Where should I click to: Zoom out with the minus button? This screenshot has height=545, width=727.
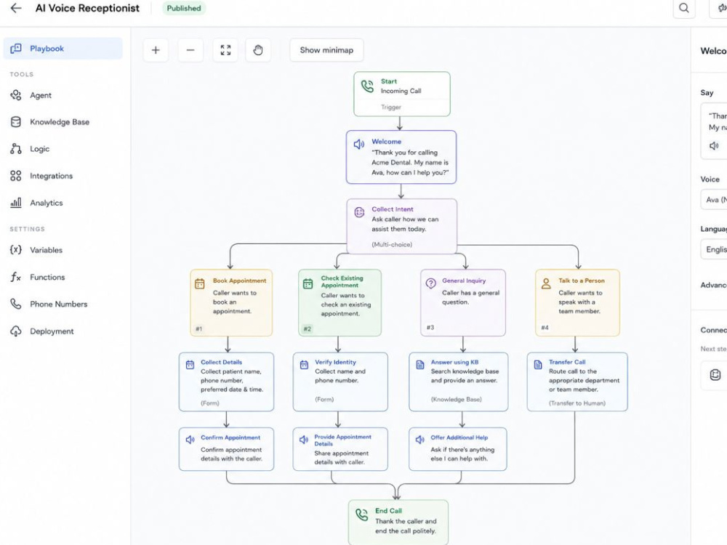(x=190, y=50)
